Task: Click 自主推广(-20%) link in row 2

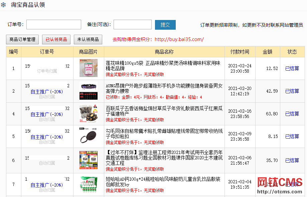Action: pyautogui.click(x=47, y=92)
